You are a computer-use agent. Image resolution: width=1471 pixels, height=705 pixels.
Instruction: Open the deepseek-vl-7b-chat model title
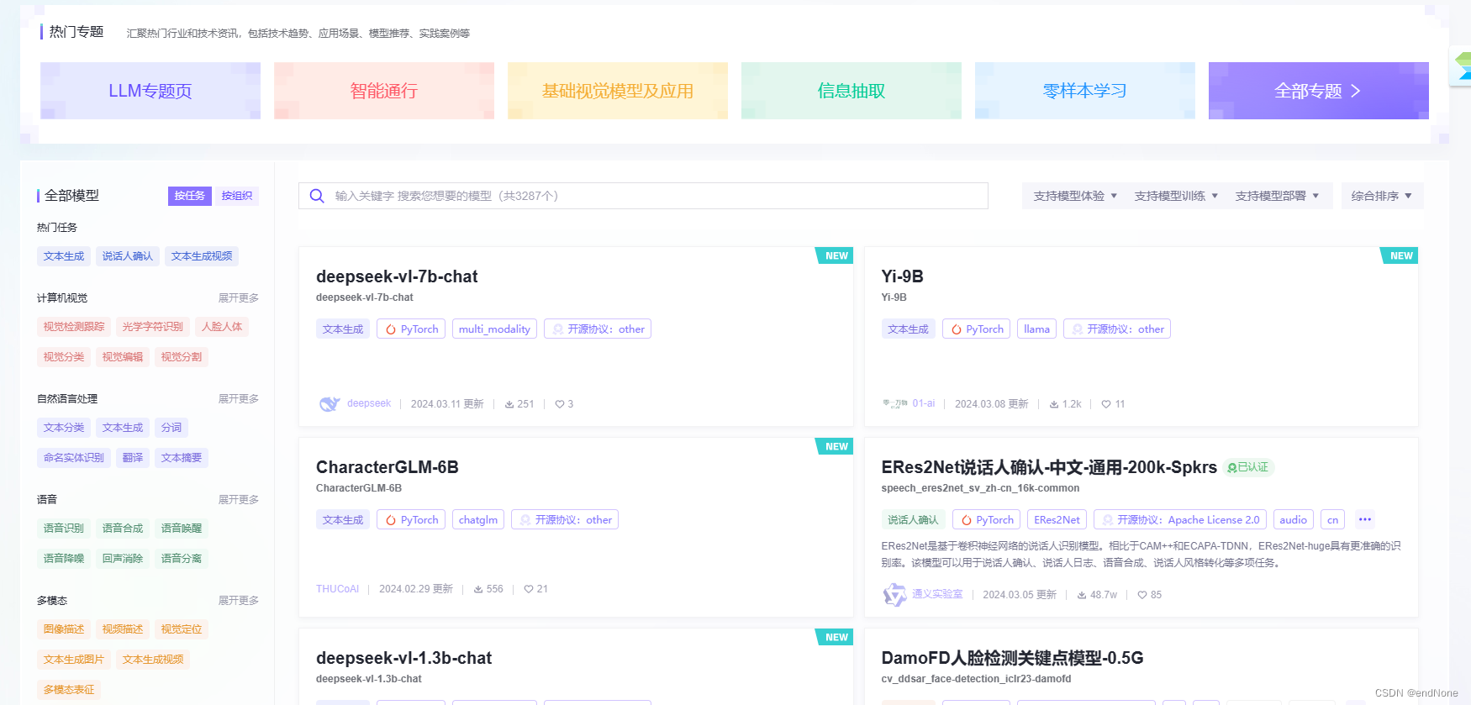(x=397, y=276)
